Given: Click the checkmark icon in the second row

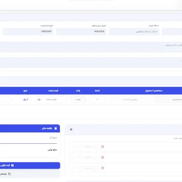Looking at the screenshot, I should (73, 157).
